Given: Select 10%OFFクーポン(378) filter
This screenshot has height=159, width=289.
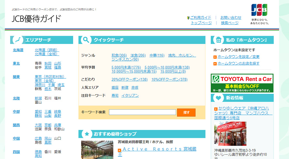Looking at the screenshot, I should tap(169, 79).
